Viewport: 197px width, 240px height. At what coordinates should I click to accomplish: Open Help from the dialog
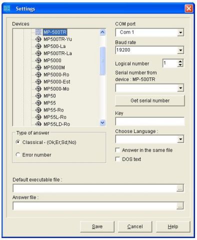click(173, 226)
